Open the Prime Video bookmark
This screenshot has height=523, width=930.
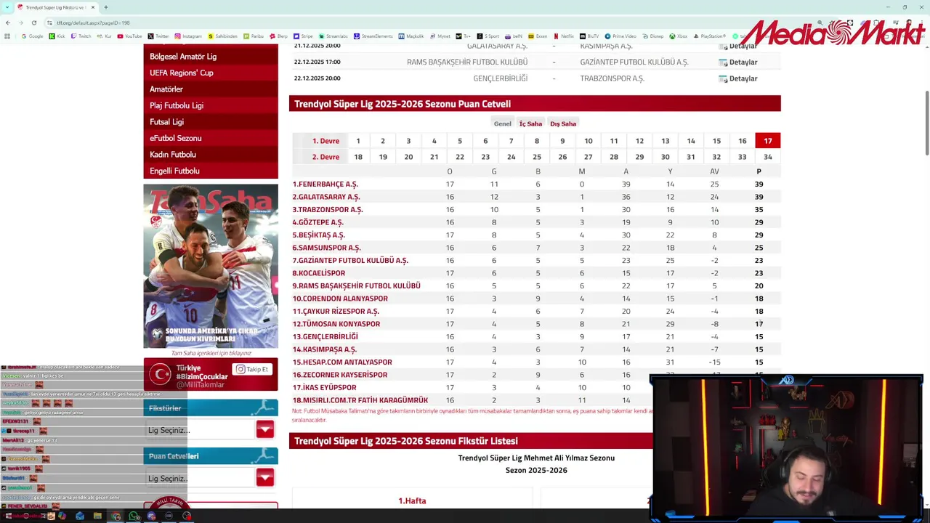[621, 36]
